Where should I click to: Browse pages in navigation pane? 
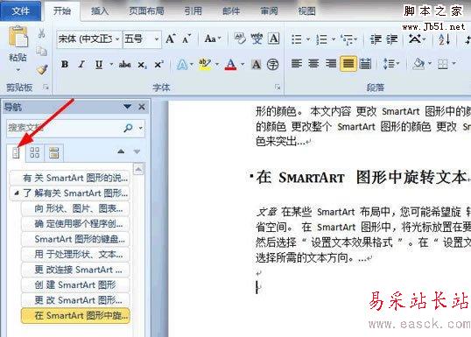35,152
